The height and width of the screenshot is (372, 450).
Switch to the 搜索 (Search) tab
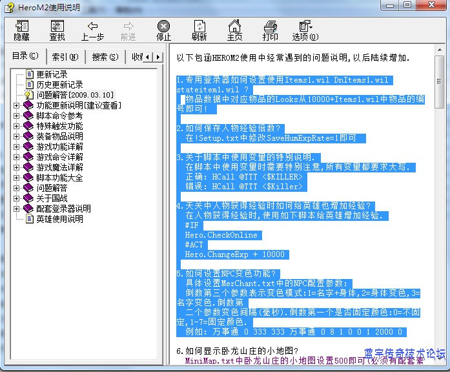click(x=105, y=57)
